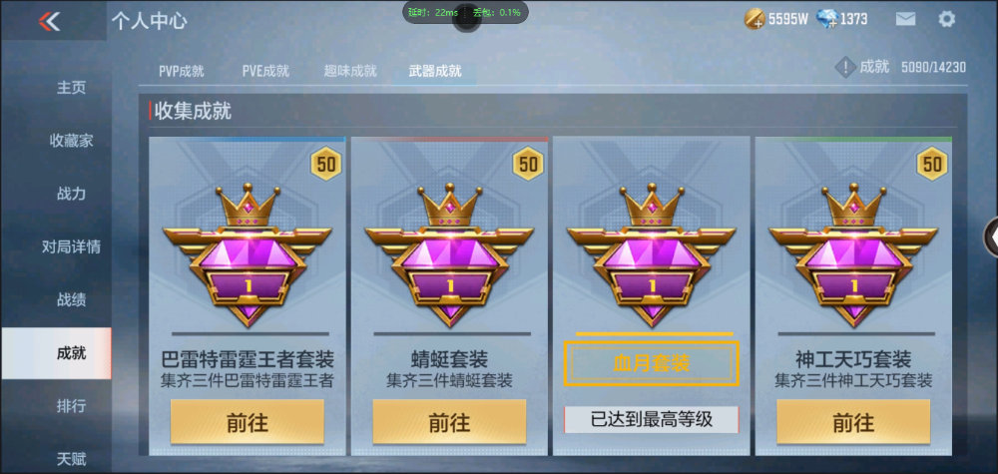
Task: Click the 50 points badge on 蜻蜓套装 card
Action: coord(528,164)
